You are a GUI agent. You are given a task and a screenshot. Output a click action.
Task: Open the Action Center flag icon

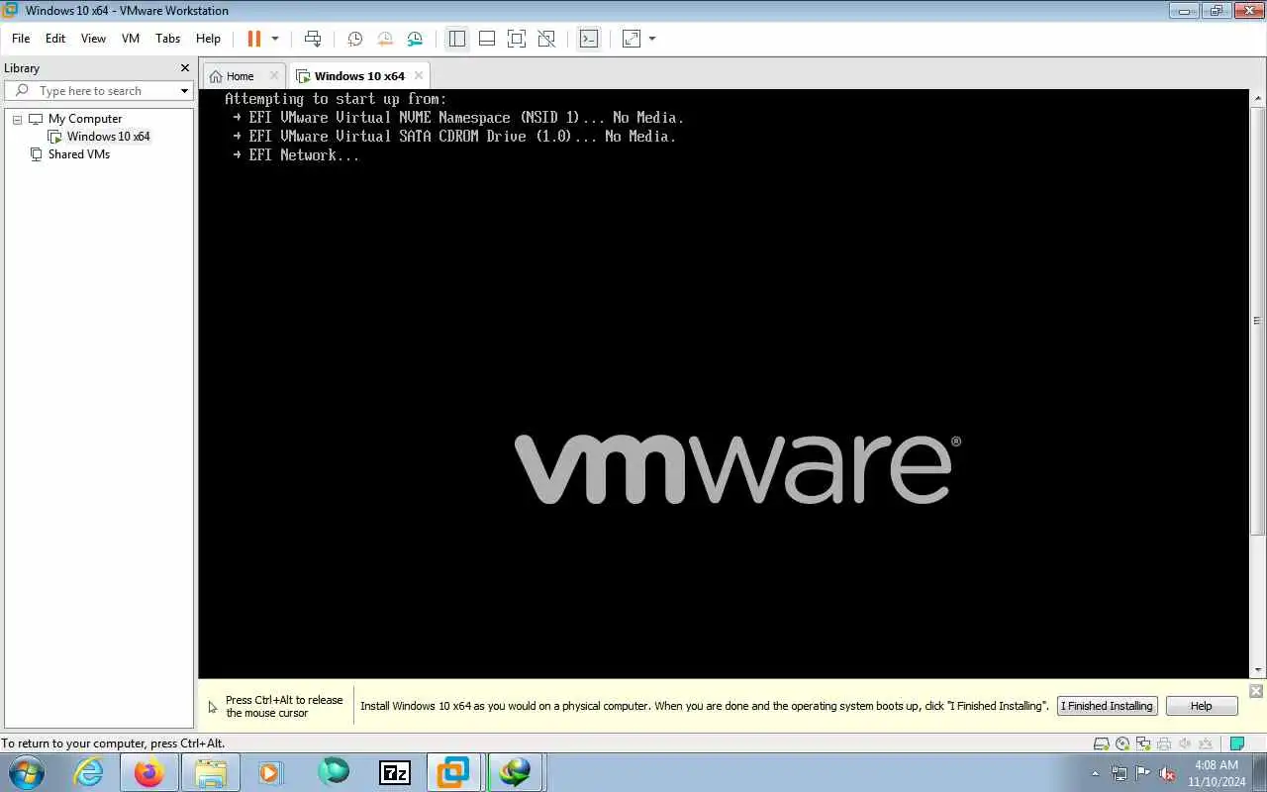[1143, 773]
